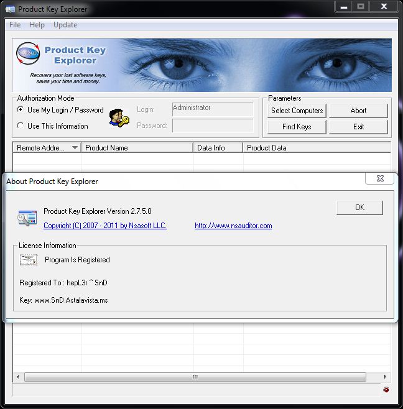This screenshot has width=403, height=409.
Task: Open the http://www.nsauditor.com link
Action: (233, 226)
